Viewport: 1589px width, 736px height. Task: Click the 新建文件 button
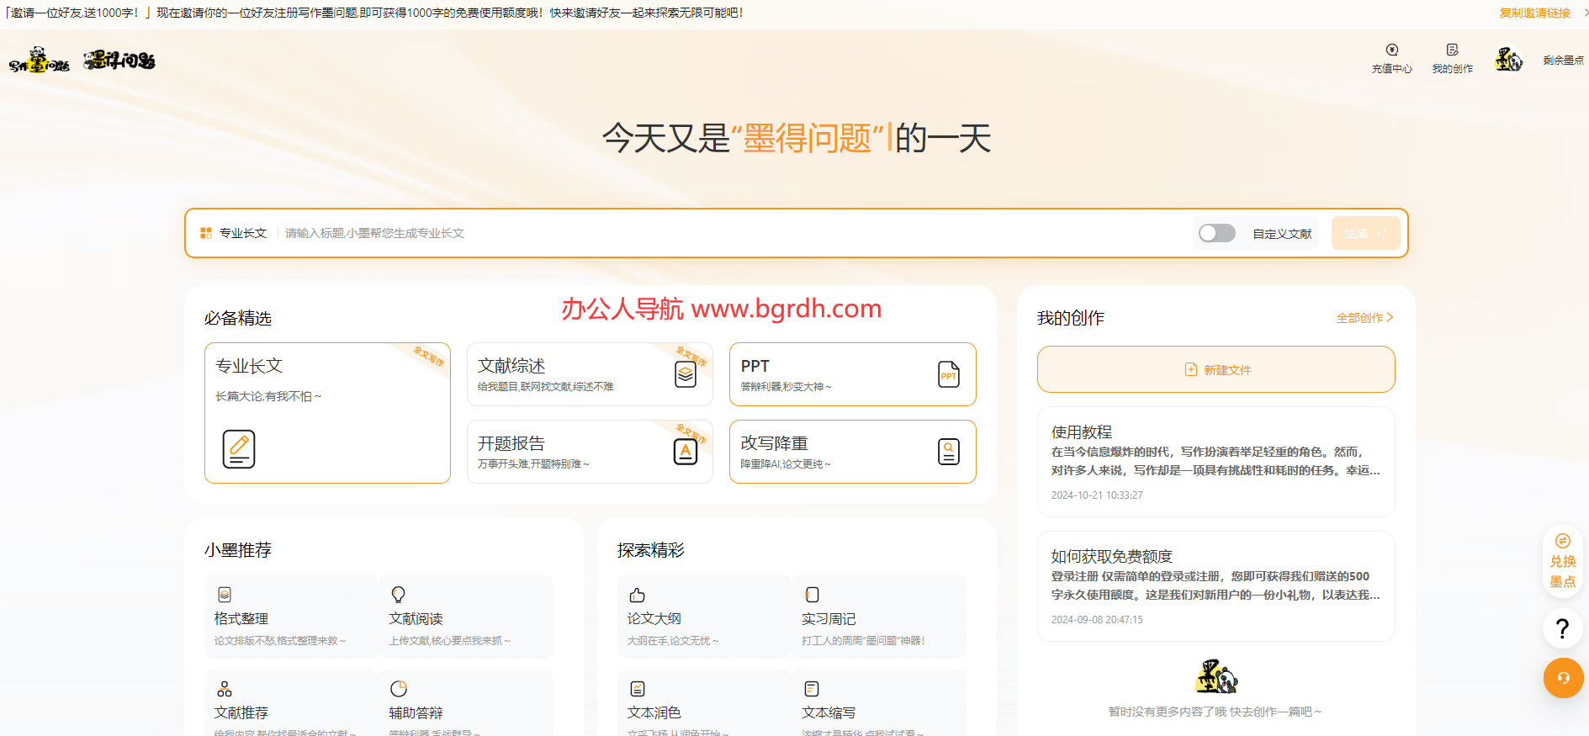point(1216,369)
